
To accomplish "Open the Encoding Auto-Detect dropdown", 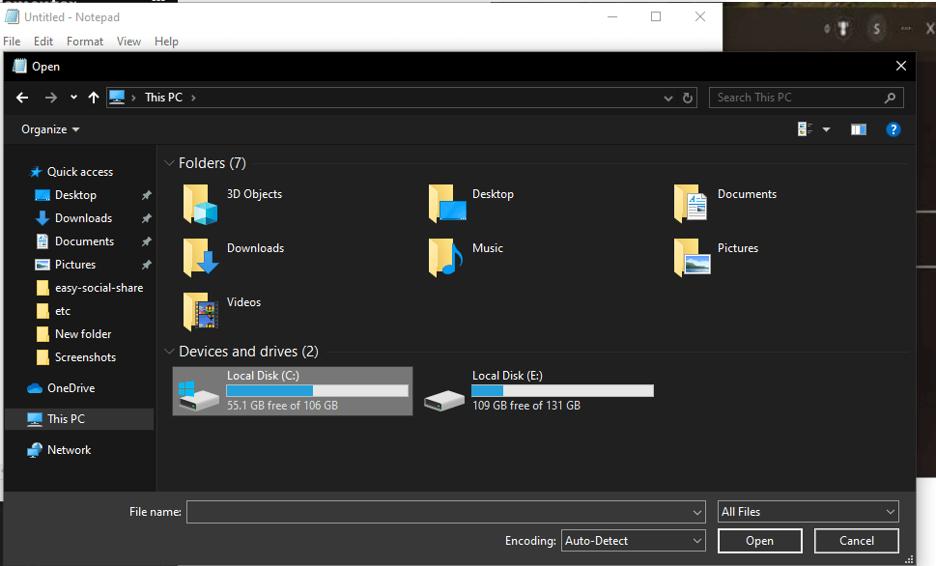I will (634, 541).
